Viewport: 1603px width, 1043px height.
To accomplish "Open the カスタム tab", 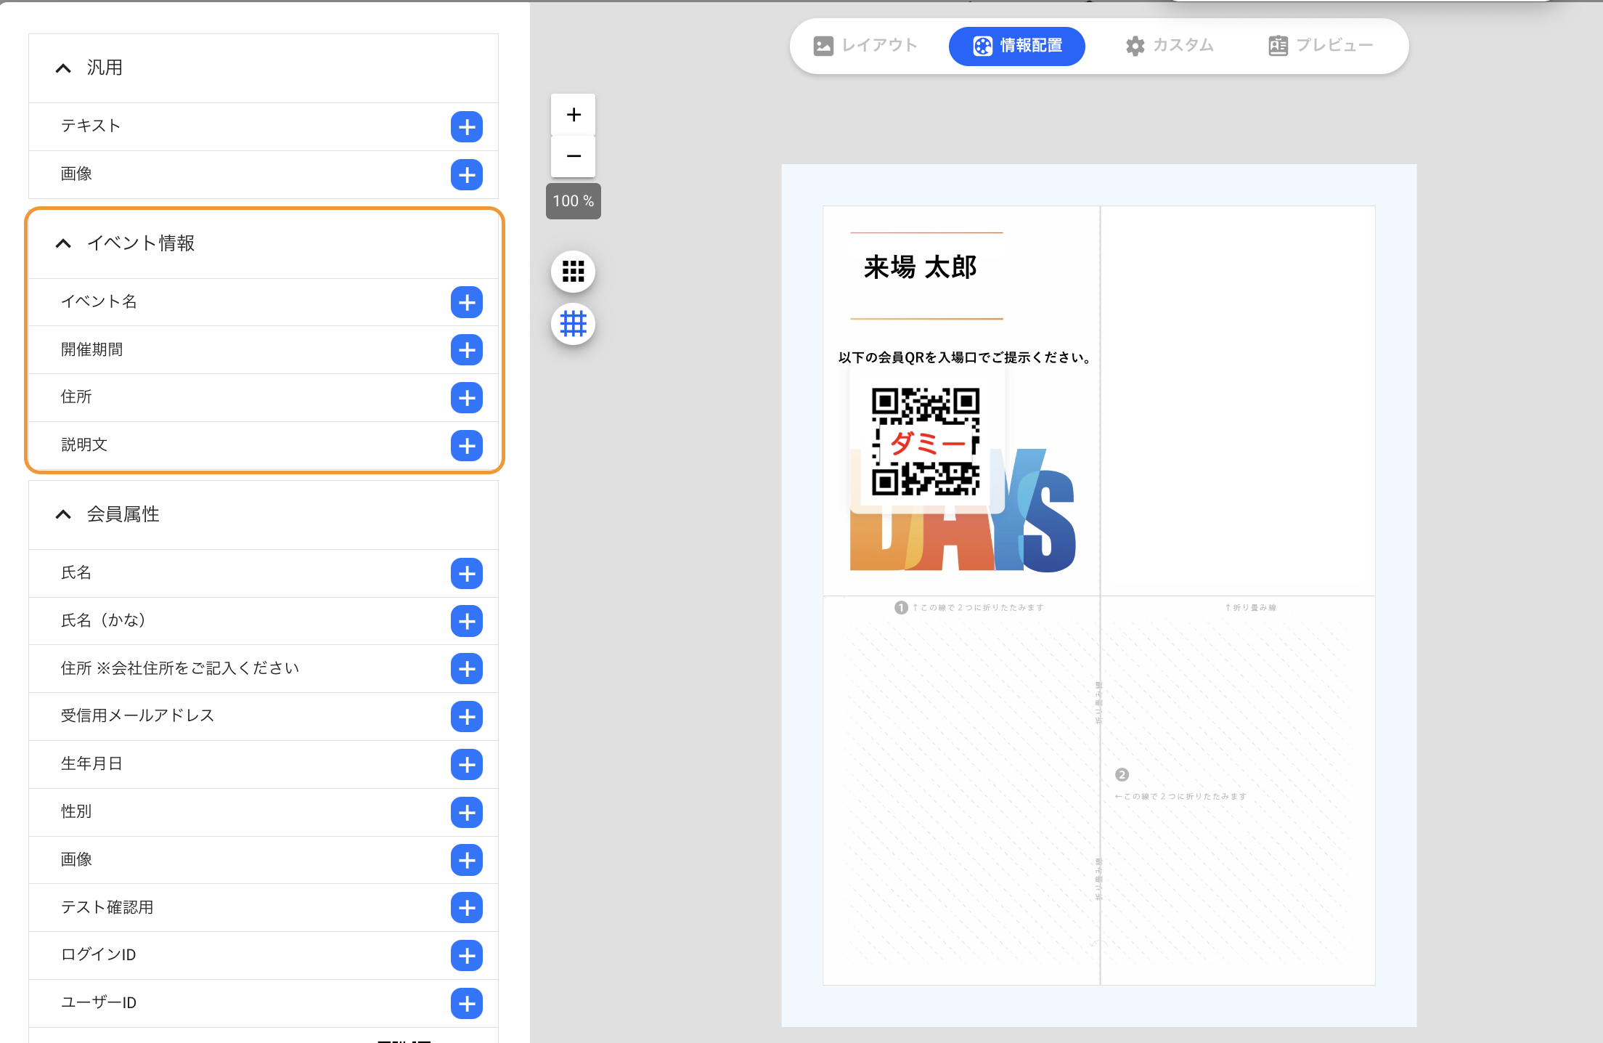I will coord(1170,46).
